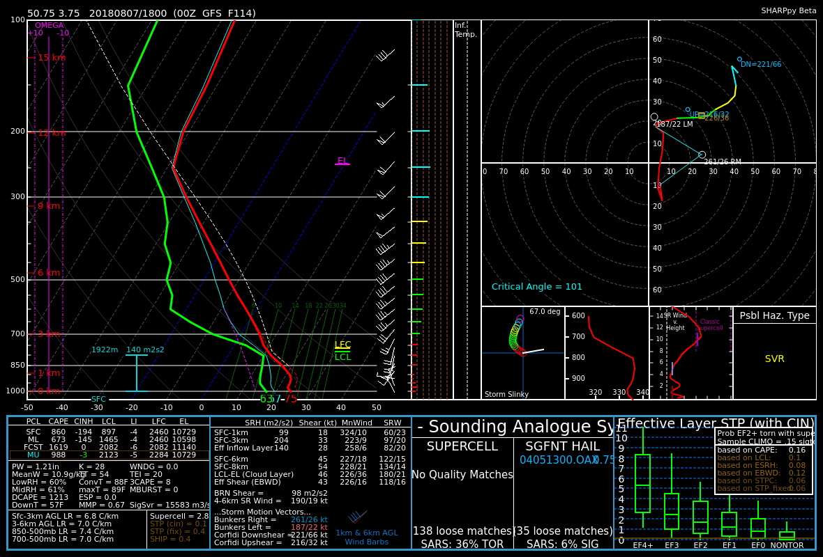The width and height of the screenshot is (823, 557).
Task: Click the Bunkers right-mover 261/26 RM circle
Action: point(702,155)
